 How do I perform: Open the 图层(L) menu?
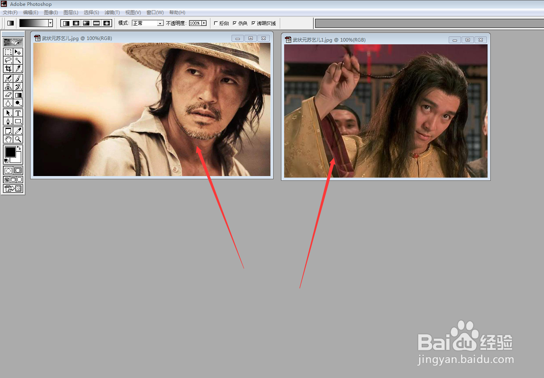pyautogui.click(x=71, y=13)
